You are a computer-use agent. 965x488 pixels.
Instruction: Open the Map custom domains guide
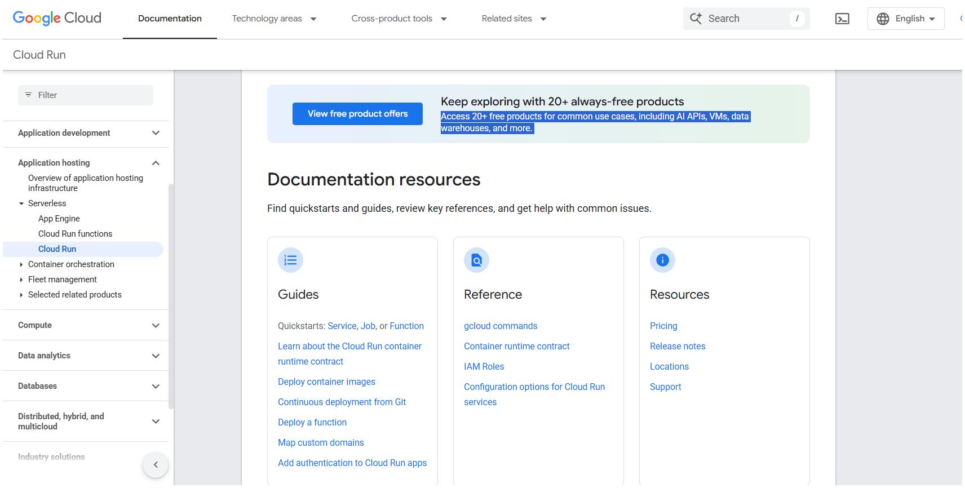321,442
